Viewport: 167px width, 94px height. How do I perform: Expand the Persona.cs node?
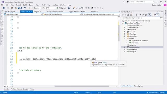(127, 43)
